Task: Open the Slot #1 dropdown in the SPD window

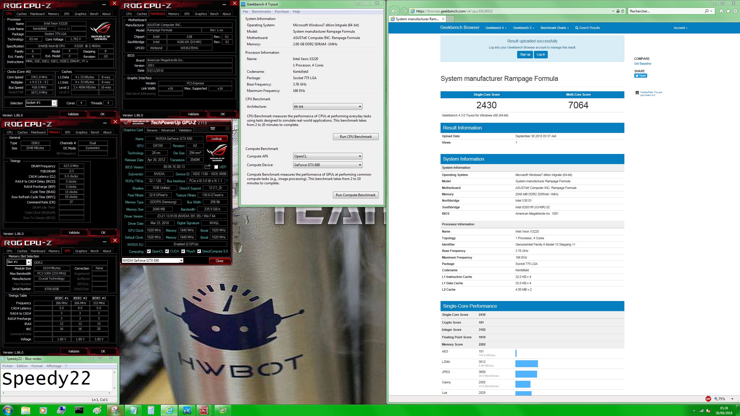Action: (x=19, y=262)
